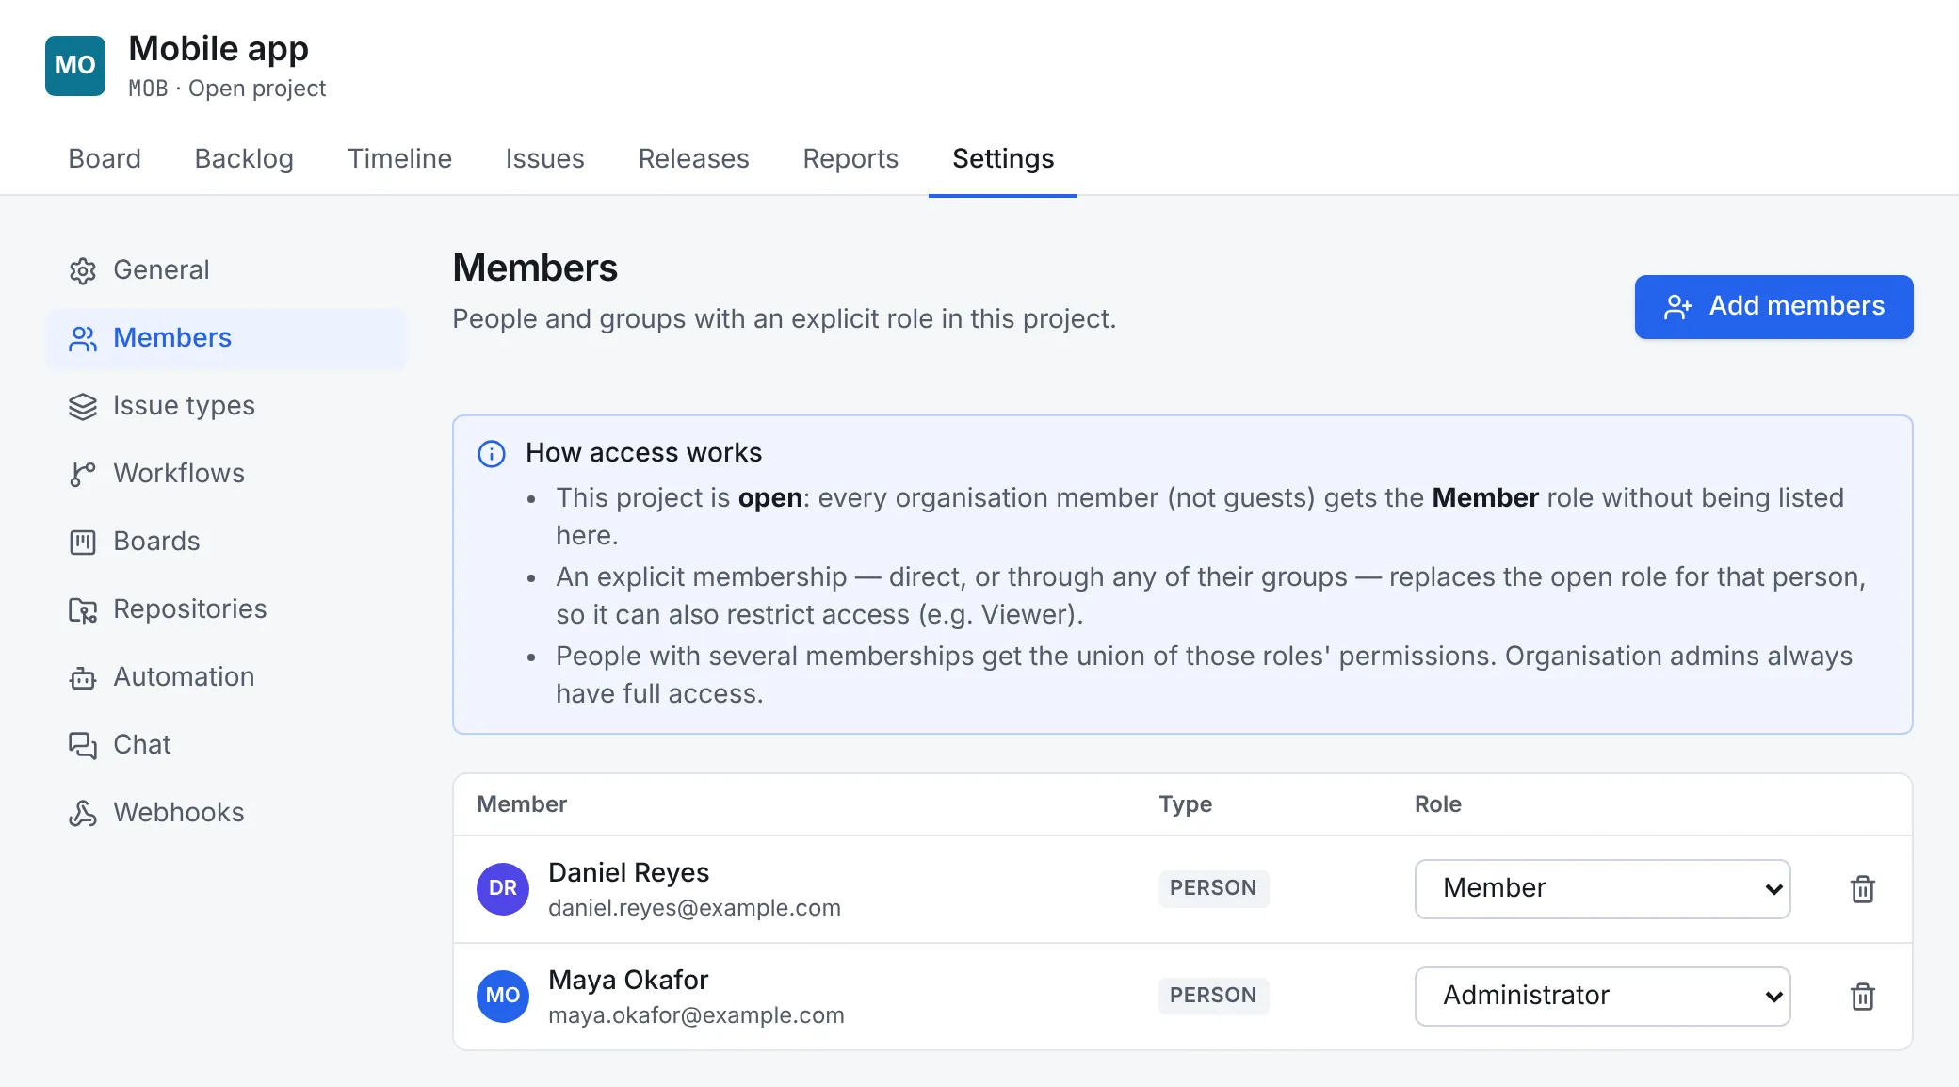This screenshot has width=1959, height=1087.
Task: Open Workflows settings link
Action: [226, 474]
